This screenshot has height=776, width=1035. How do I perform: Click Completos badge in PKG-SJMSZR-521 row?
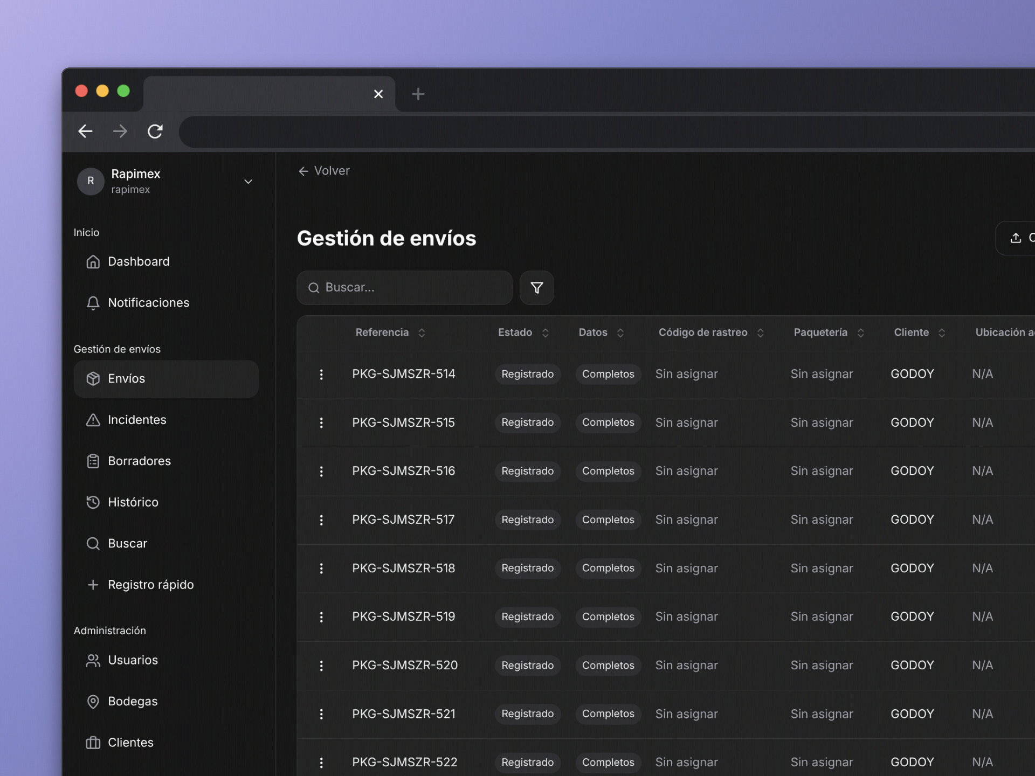[x=608, y=714]
